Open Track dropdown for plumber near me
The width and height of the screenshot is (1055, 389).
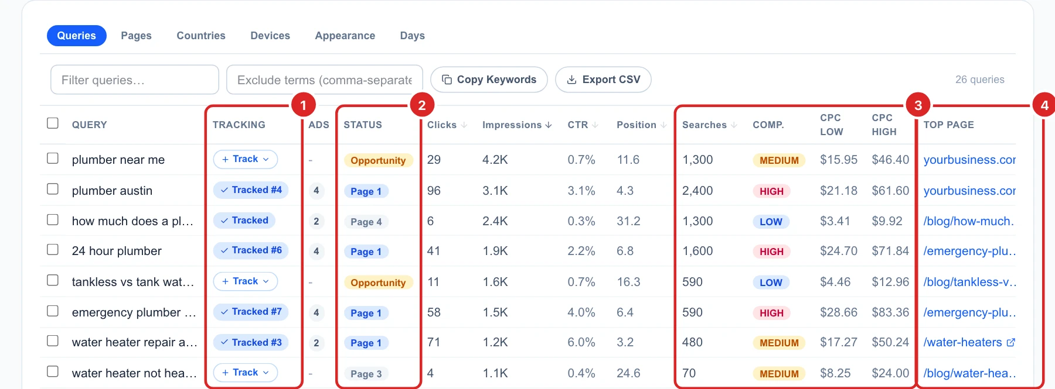point(246,159)
